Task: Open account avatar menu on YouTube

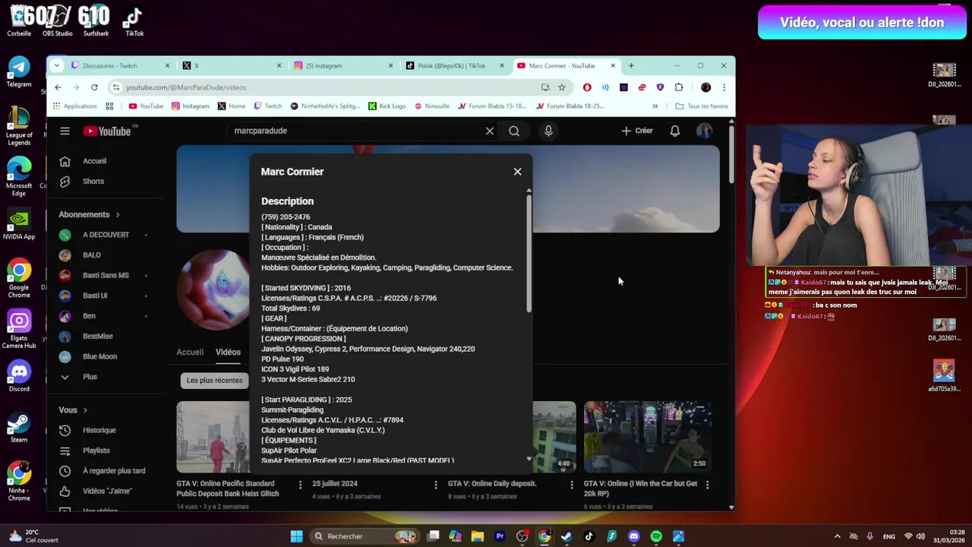Action: tap(705, 131)
